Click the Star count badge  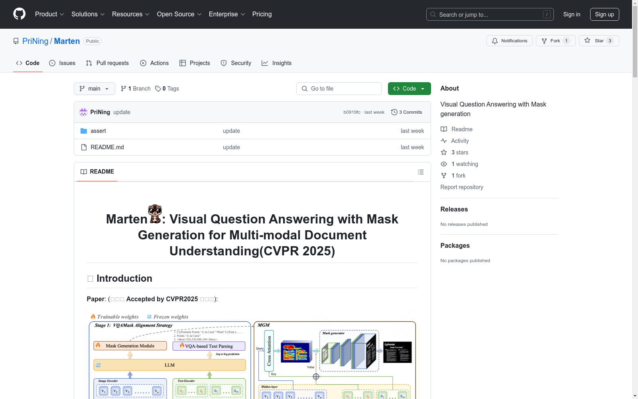click(610, 41)
